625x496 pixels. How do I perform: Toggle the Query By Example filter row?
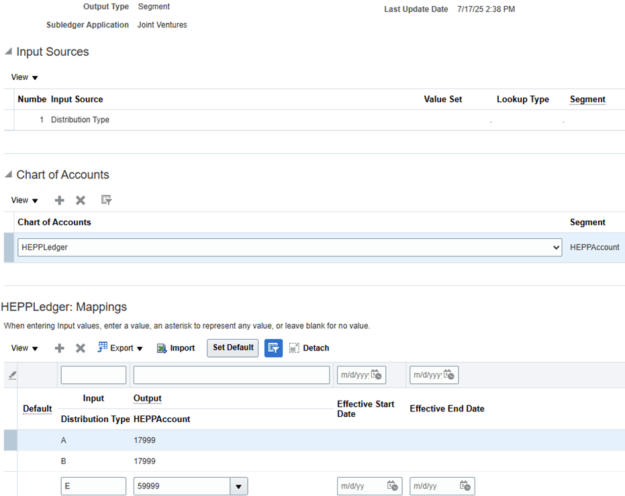[x=273, y=348]
